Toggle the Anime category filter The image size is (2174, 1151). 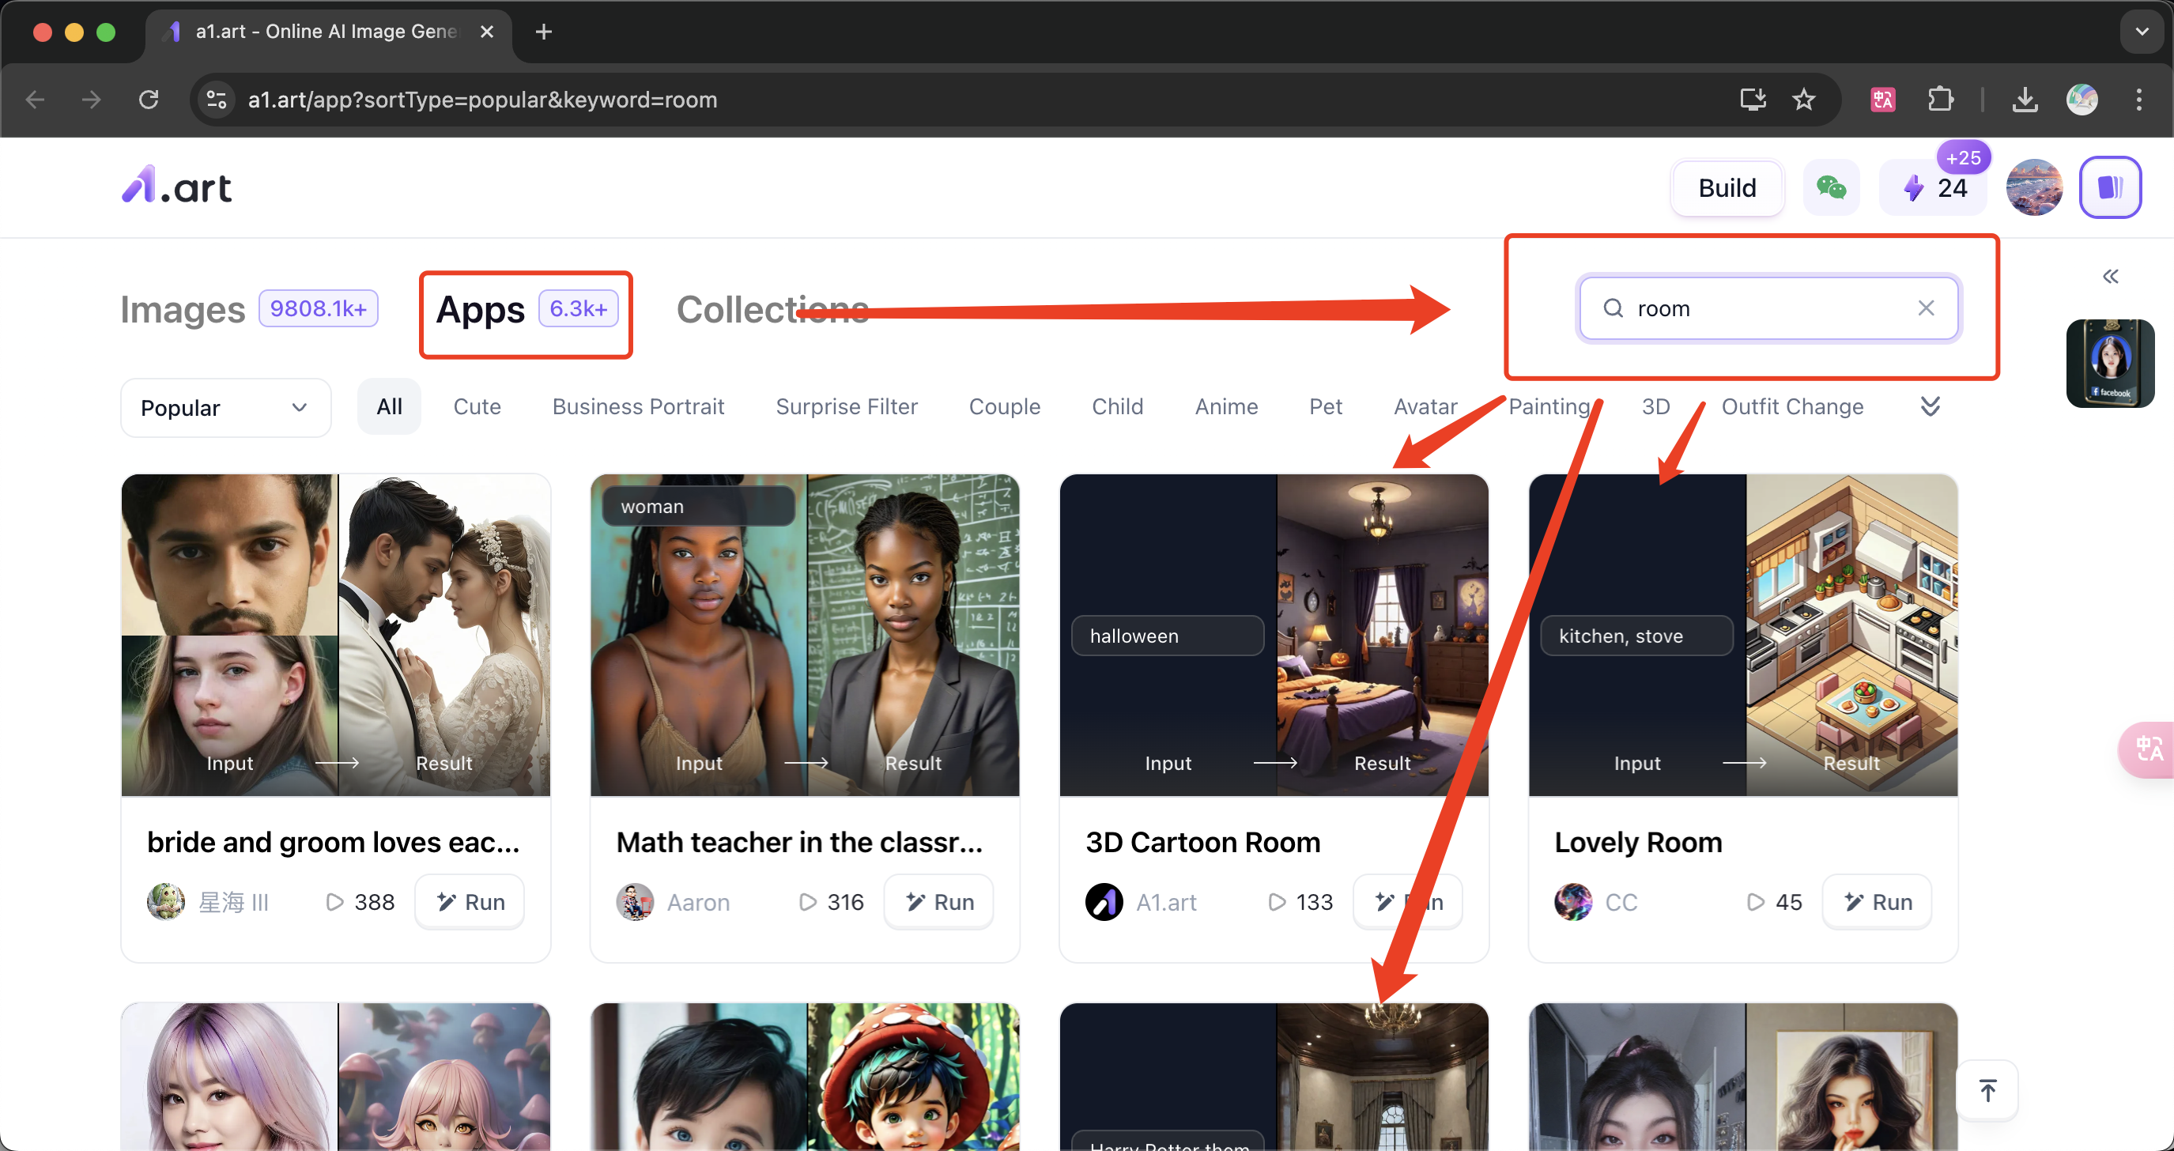tap(1226, 406)
